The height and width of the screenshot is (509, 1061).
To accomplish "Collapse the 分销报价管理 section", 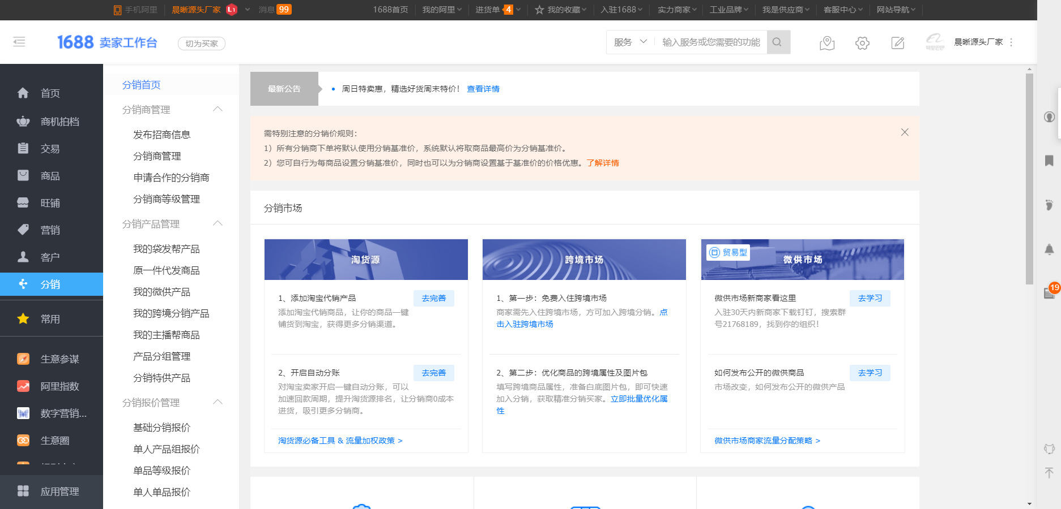I will point(218,402).
